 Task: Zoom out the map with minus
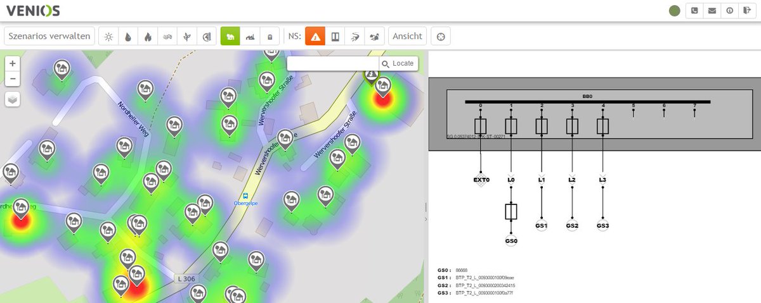coord(13,78)
